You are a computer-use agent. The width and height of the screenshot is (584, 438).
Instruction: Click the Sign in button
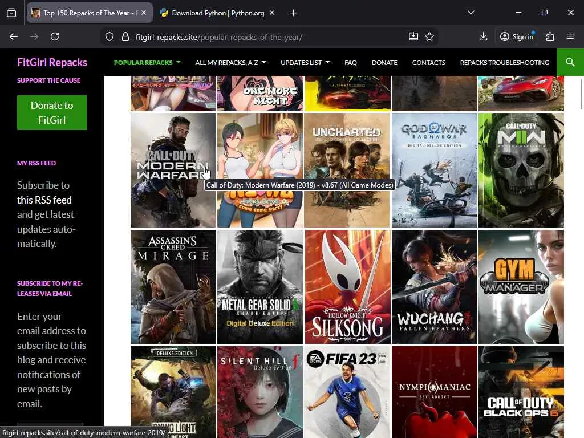pyautogui.click(x=517, y=36)
